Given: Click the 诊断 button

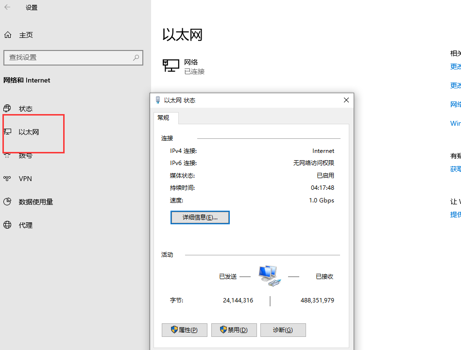Looking at the screenshot, I should (283, 330).
